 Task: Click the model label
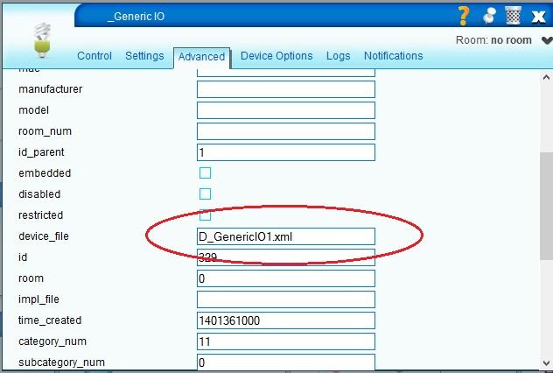point(33,110)
